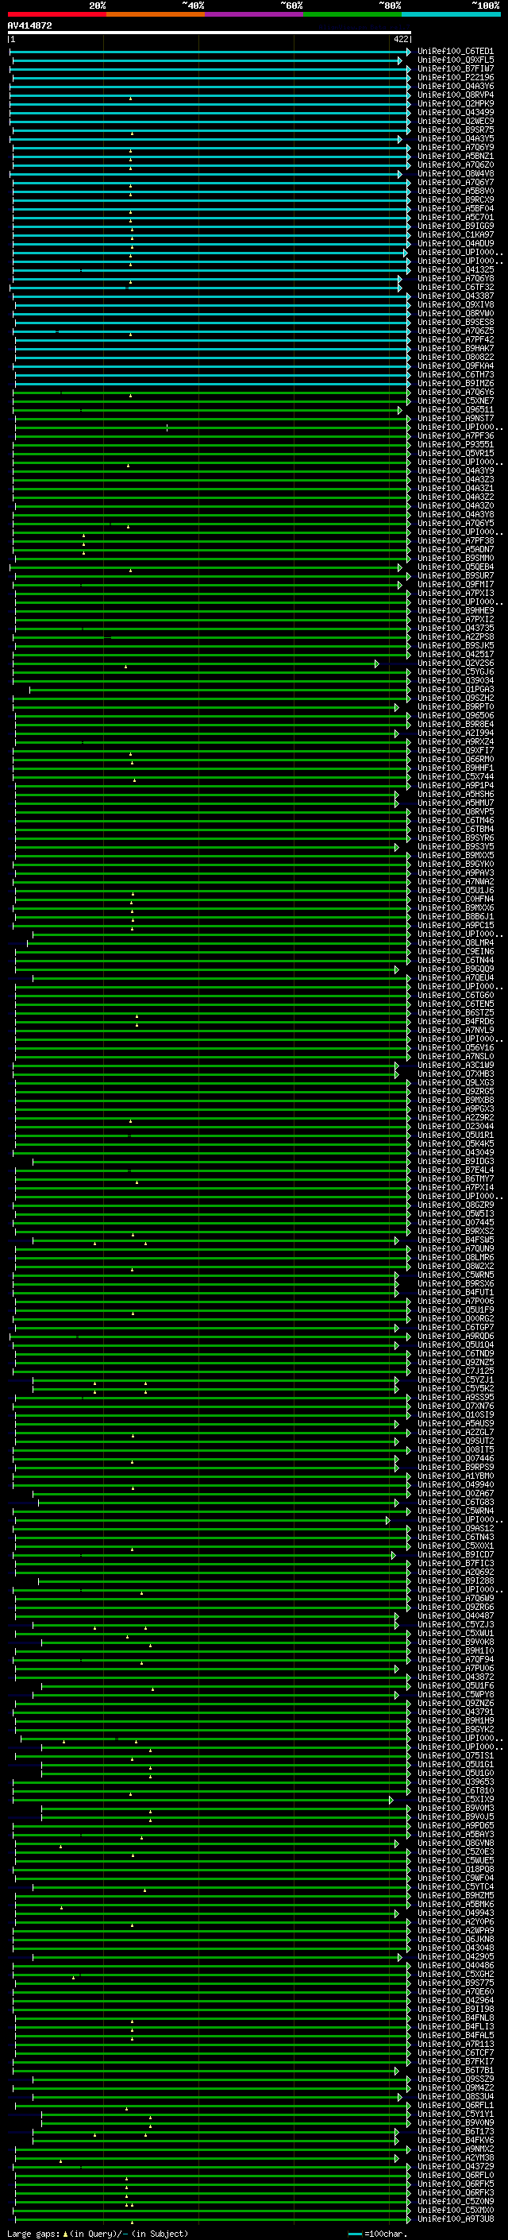Image resolution: width=508 pixels, height=2240 pixels.
Task: Open hit UniRef100_Q43499
Action: pyautogui.click(x=455, y=112)
